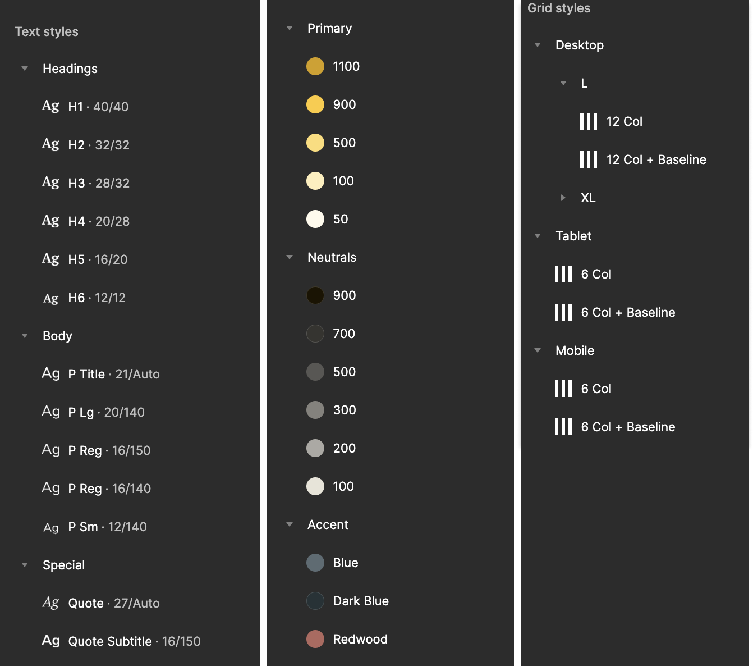Click the Ag icon beside P Title
Viewport: 753px width, 666px height.
click(50, 373)
